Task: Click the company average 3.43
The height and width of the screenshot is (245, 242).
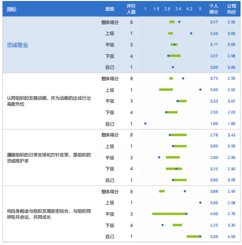Action: coord(232,135)
